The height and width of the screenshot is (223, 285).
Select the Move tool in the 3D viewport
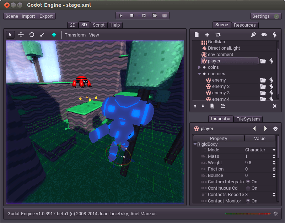point(21,35)
